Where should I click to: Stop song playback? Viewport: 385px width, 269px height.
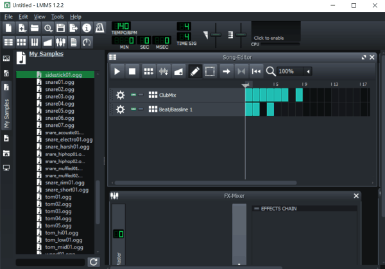click(132, 72)
